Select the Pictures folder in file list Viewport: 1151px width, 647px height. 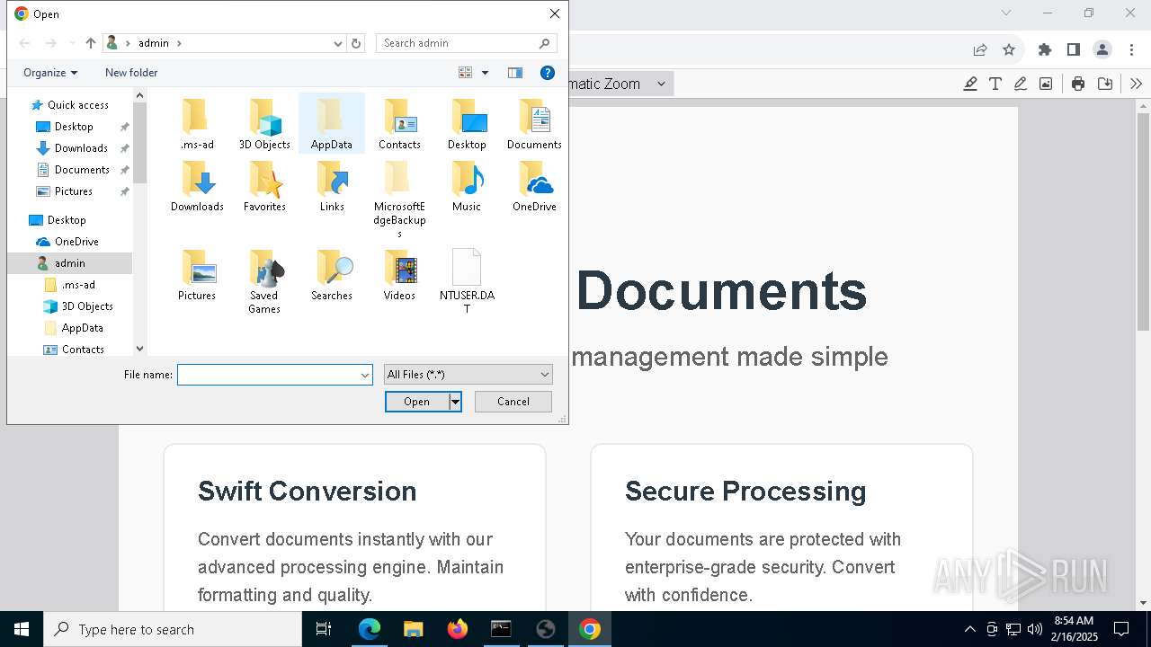pyautogui.click(x=197, y=275)
